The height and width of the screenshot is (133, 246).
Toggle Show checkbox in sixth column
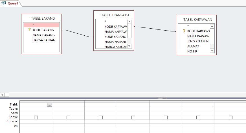198,117
